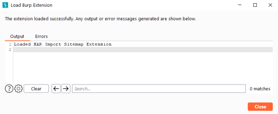The image size is (278, 114).
Task: Maximize the Load Burp Extension dialog
Action: click(255, 5)
